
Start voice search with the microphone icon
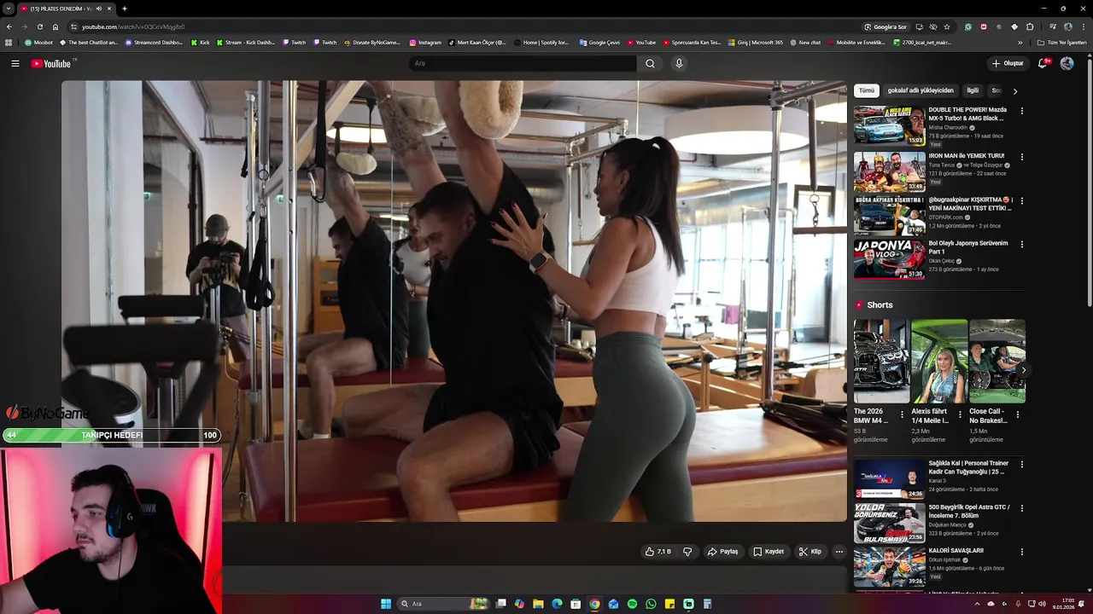pos(679,63)
